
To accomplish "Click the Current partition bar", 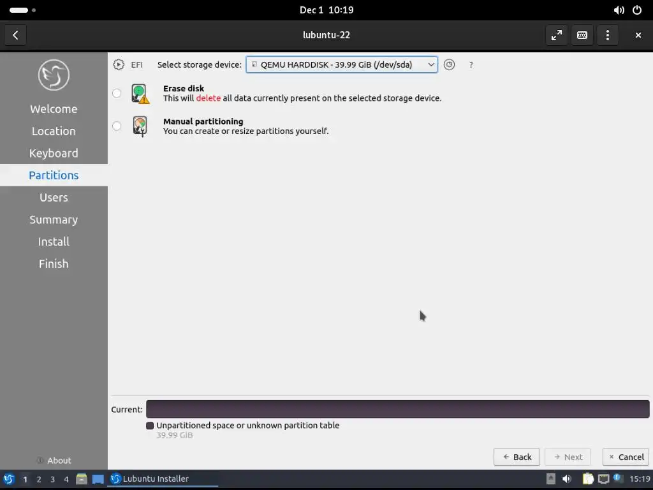I will coord(398,409).
